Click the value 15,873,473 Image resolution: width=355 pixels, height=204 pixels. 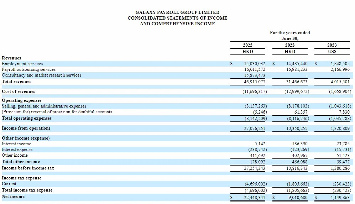point(255,75)
